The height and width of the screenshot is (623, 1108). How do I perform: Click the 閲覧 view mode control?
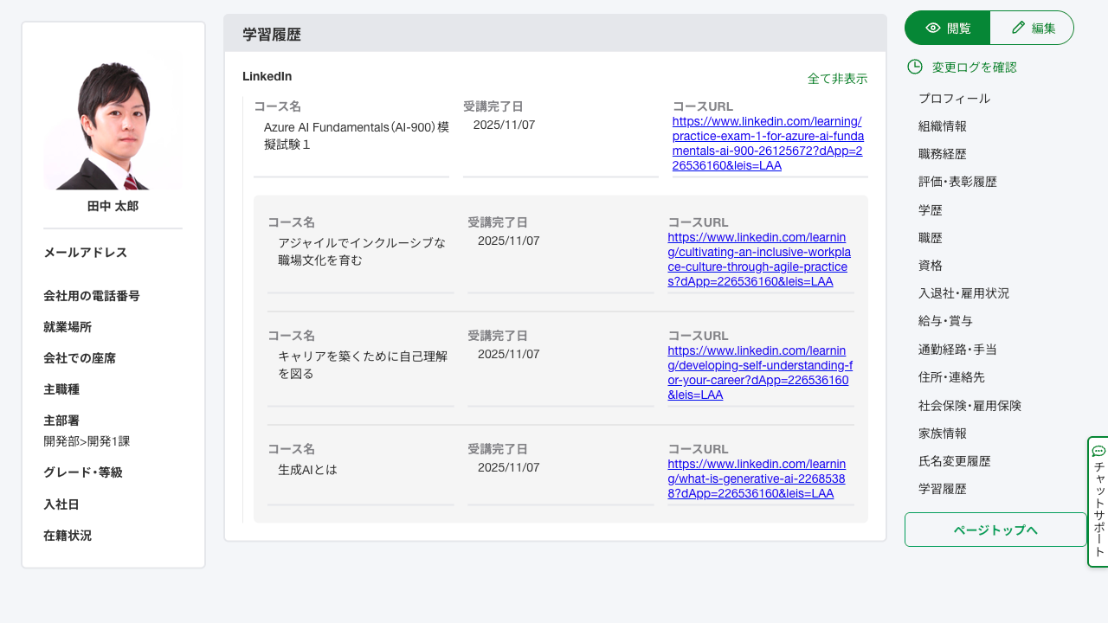coord(947,27)
